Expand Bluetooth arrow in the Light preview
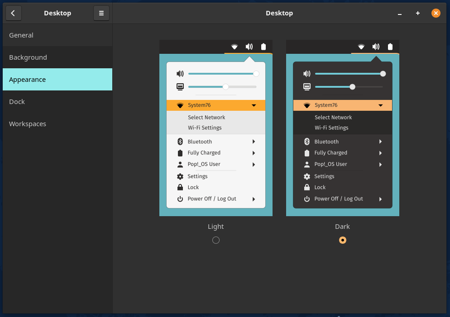Viewport: 450px width, 317px height. [254, 142]
